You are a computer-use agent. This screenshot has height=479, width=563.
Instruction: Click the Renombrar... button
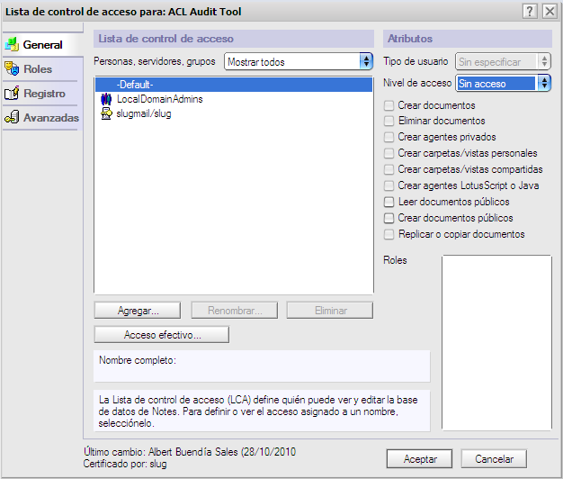coord(235,311)
